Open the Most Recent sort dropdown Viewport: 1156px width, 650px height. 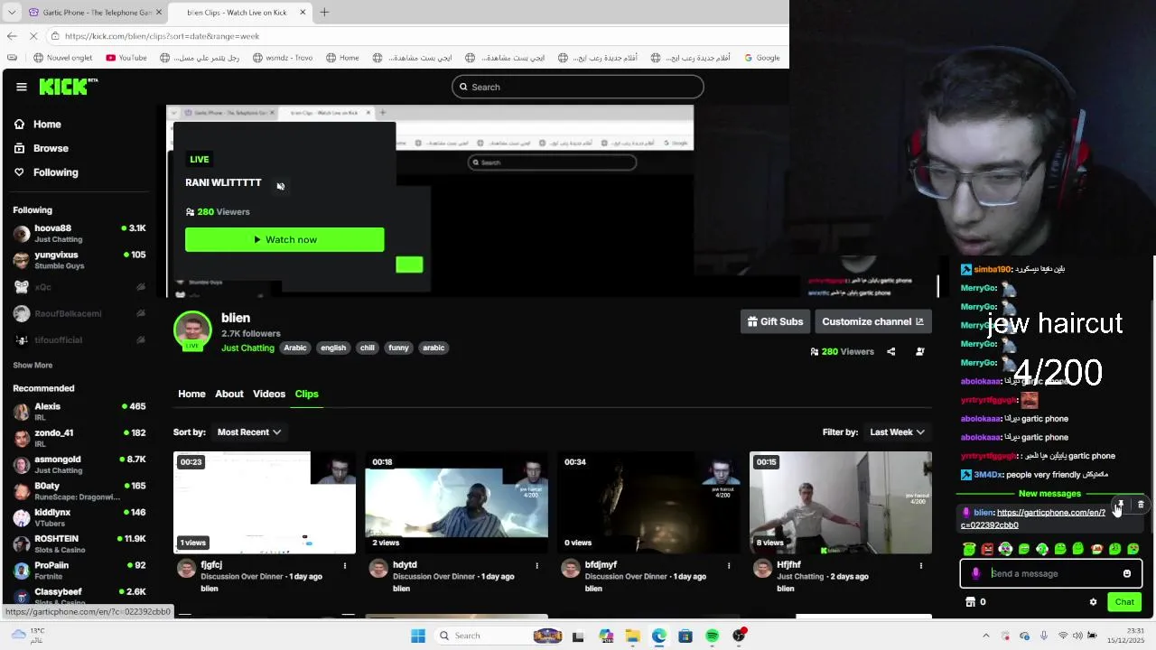(249, 432)
